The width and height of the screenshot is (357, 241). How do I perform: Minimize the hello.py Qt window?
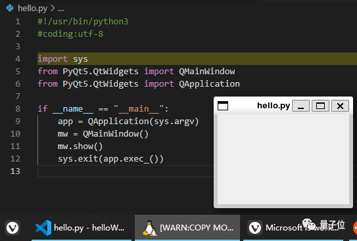tap(300, 106)
